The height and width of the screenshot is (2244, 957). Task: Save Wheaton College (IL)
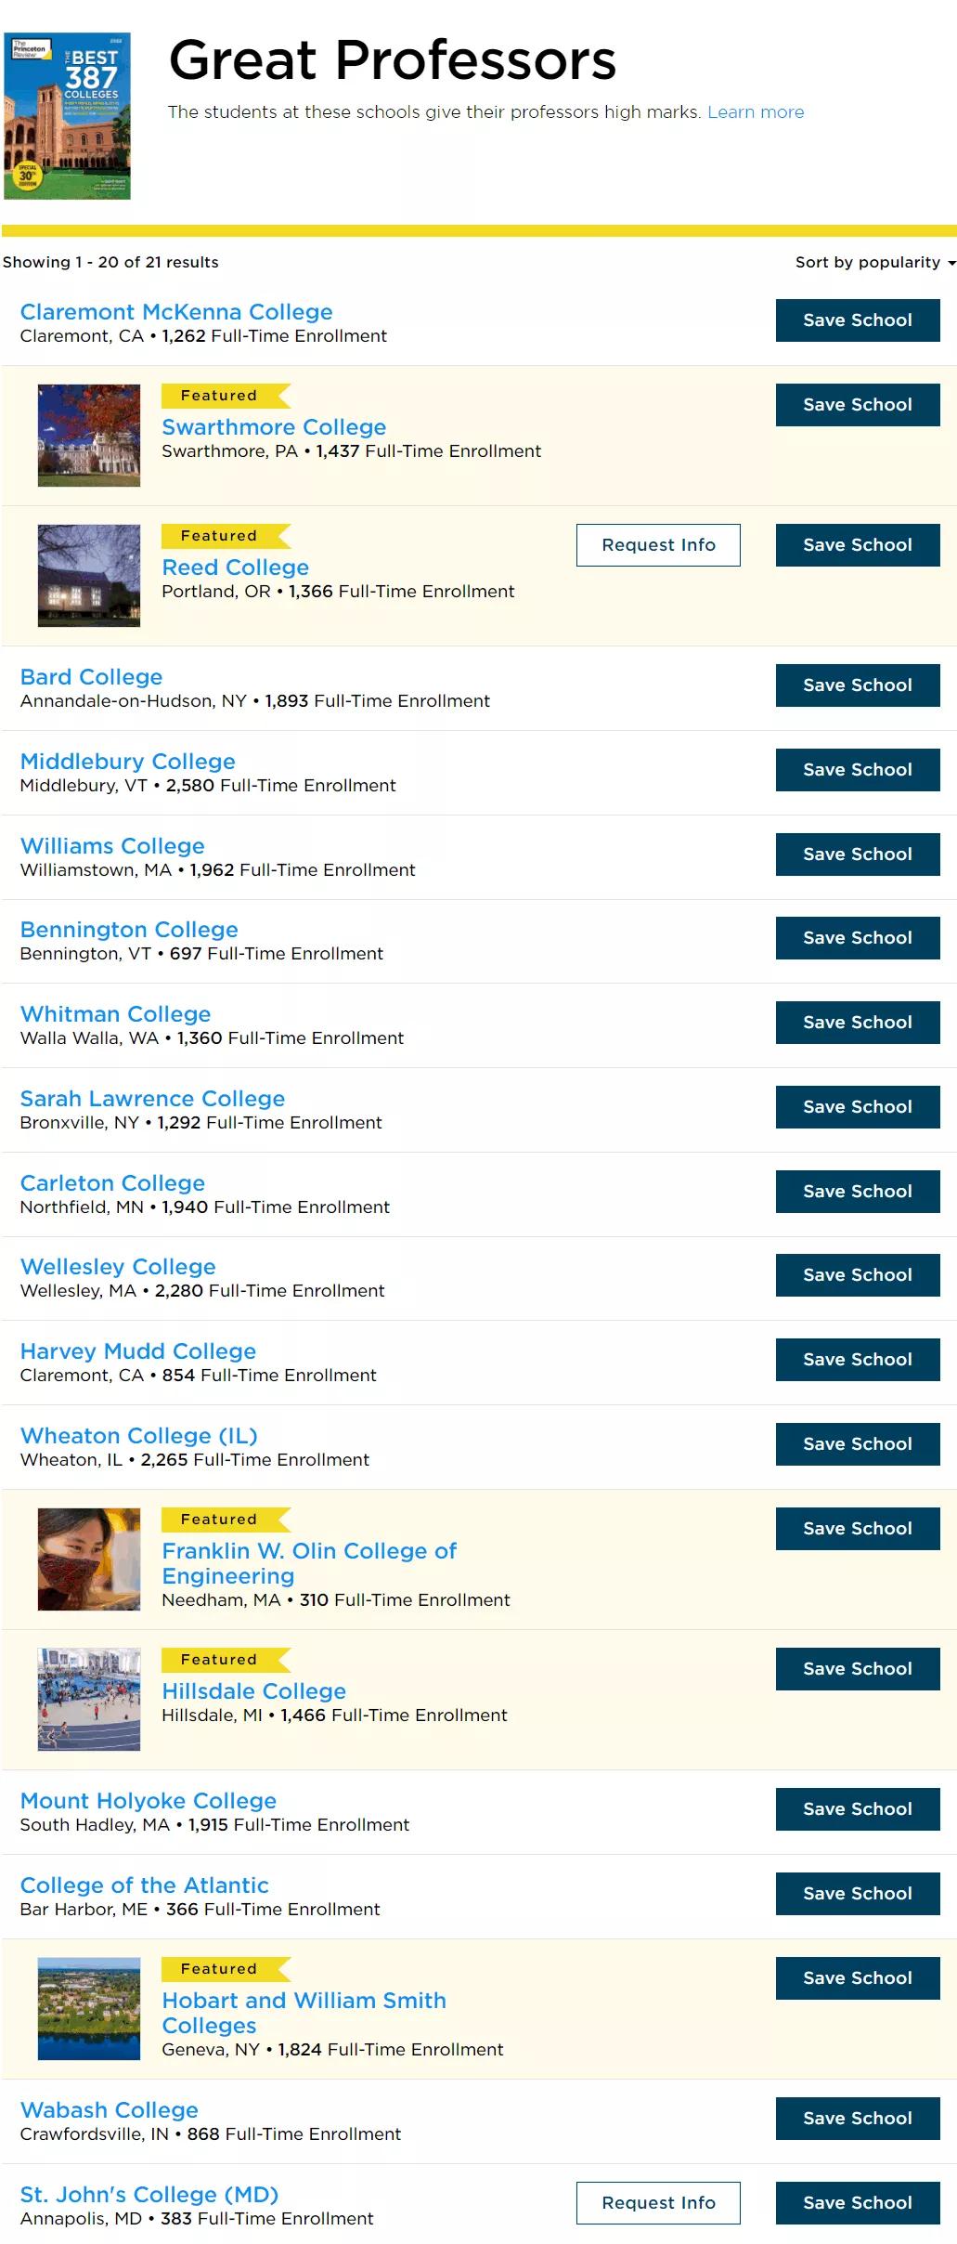click(858, 1444)
